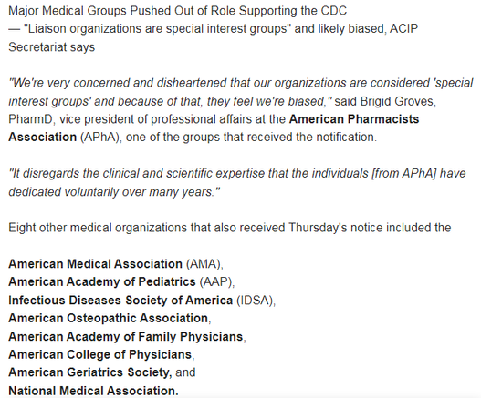Select 'American College of Physicians' entry
The height and width of the screenshot is (398, 481).
[x=100, y=354]
